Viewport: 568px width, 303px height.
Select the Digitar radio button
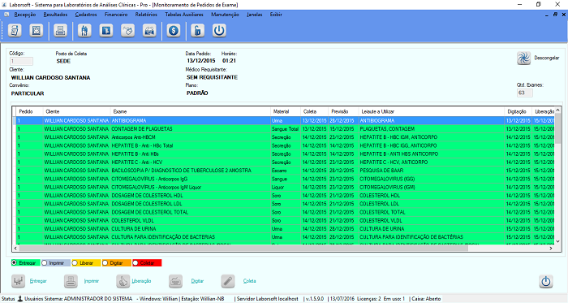click(x=105, y=262)
